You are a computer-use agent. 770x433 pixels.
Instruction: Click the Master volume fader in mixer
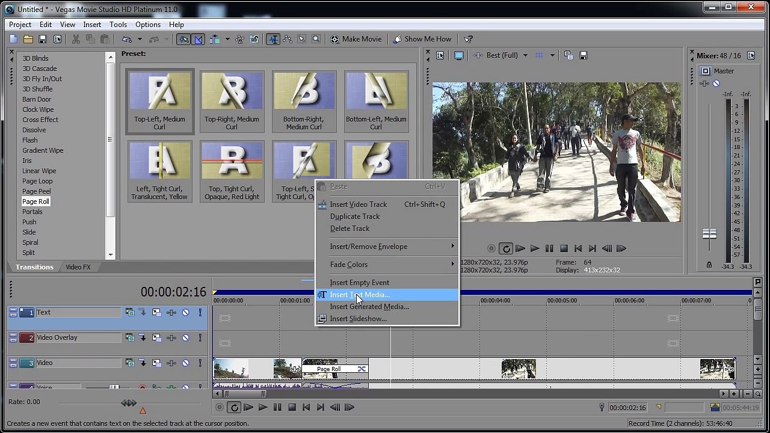[709, 233]
